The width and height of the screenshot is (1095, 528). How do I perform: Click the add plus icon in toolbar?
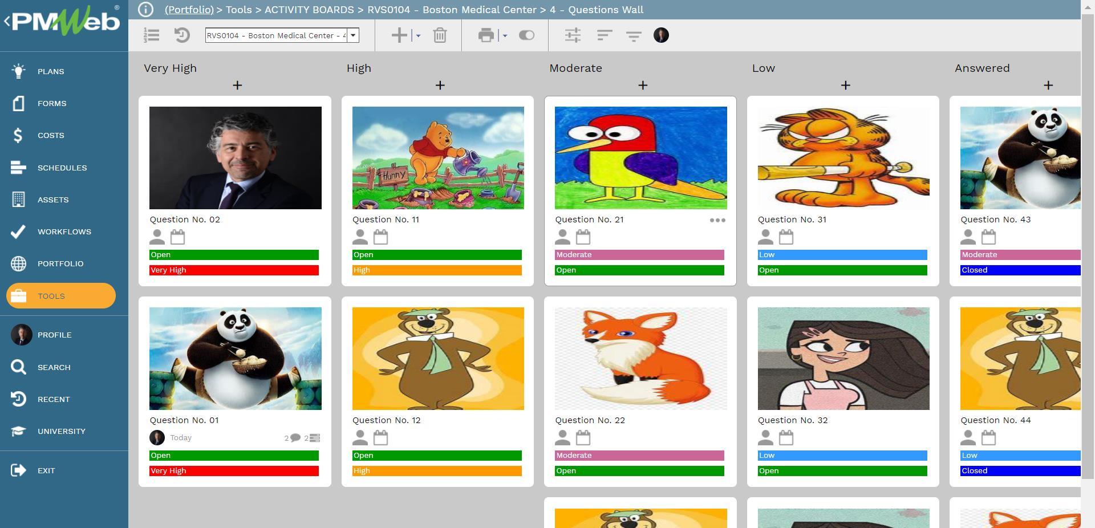399,35
